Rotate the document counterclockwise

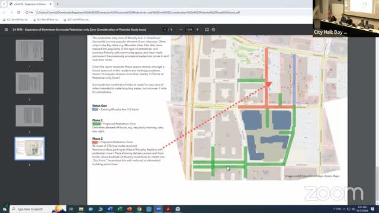(x=213, y=30)
